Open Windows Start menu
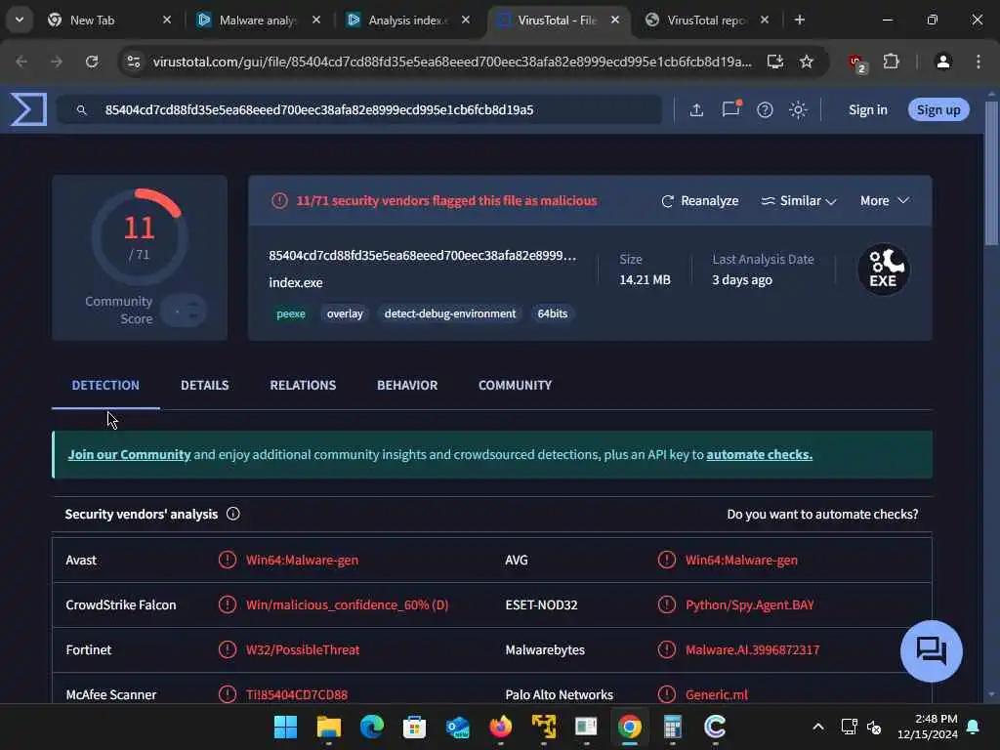 [285, 727]
